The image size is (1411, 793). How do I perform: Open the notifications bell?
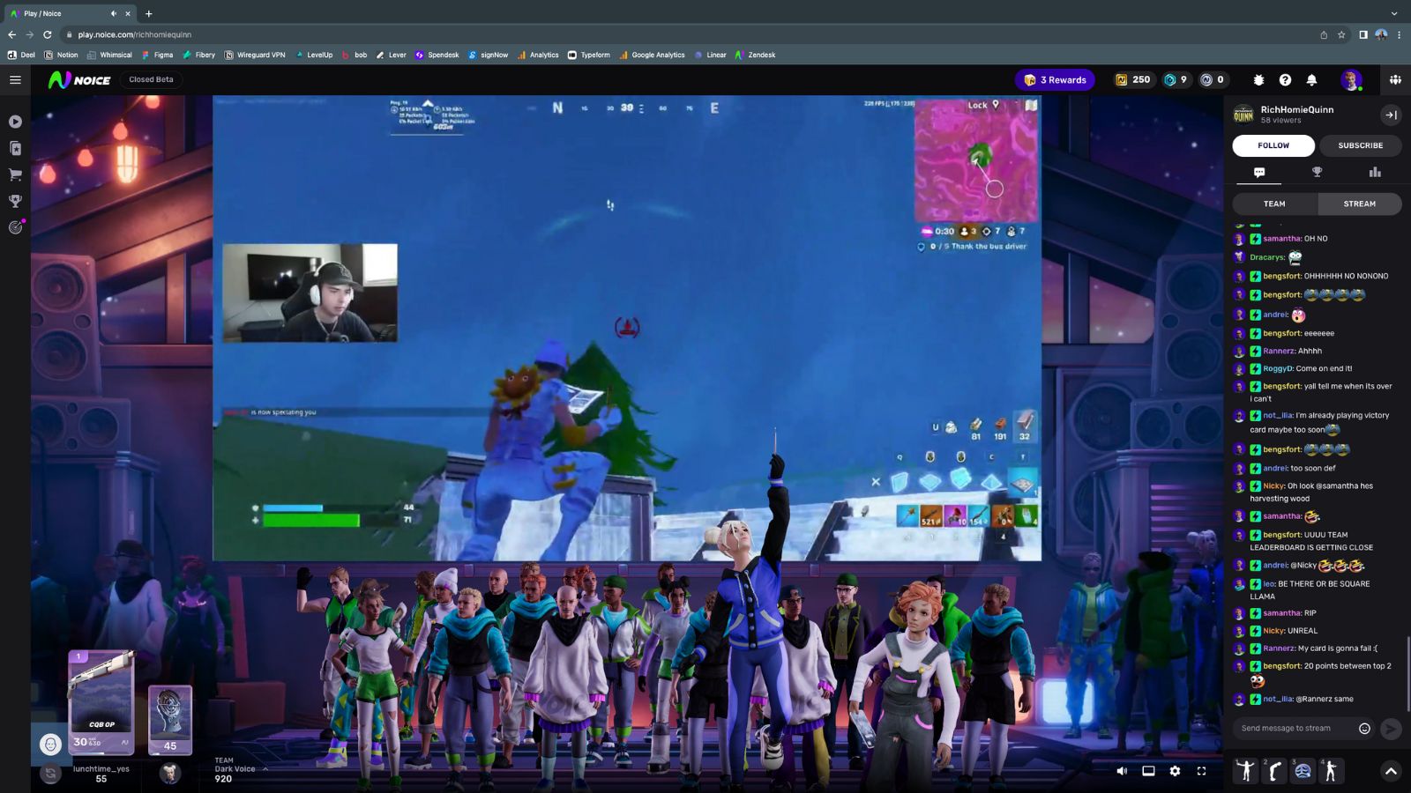point(1312,79)
